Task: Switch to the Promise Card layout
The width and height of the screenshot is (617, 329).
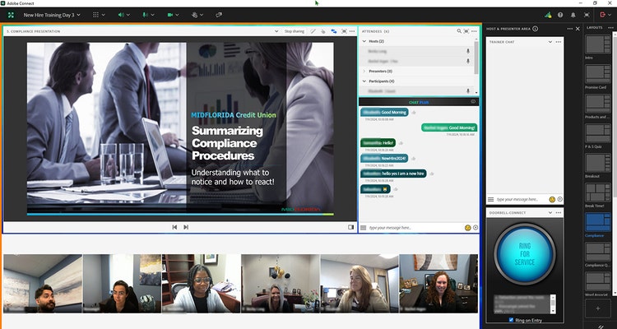Action: pos(598,73)
